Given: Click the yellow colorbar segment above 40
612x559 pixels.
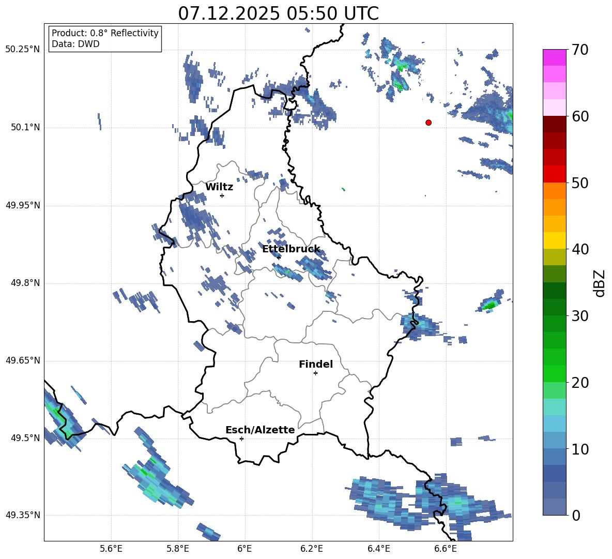Looking at the screenshot, I should (554, 240).
